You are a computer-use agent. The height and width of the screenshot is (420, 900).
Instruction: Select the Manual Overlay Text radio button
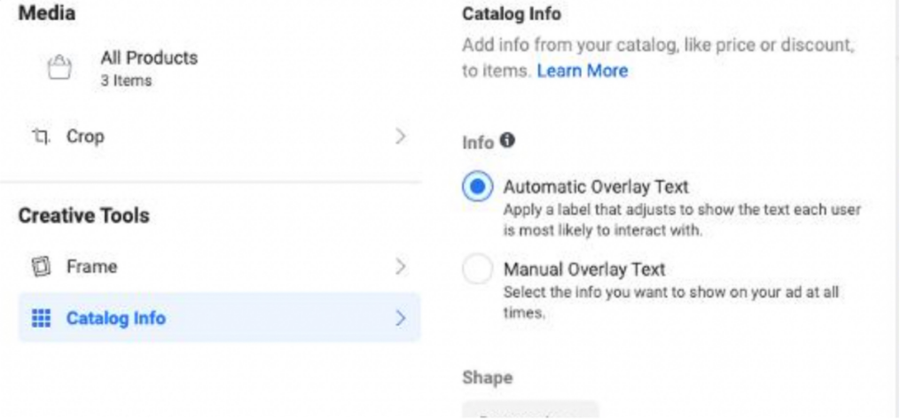(477, 269)
